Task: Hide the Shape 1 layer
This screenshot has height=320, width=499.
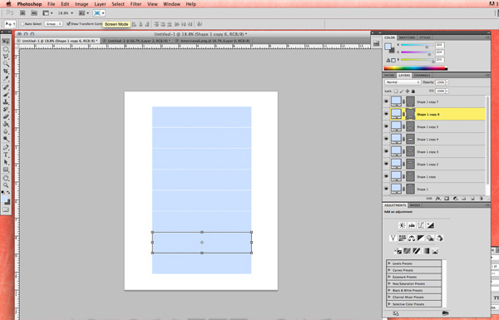Action: coord(387,189)
